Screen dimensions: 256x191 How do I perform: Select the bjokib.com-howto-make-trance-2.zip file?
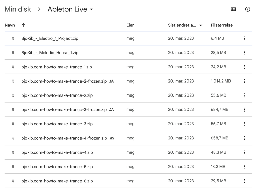(57, 95)
